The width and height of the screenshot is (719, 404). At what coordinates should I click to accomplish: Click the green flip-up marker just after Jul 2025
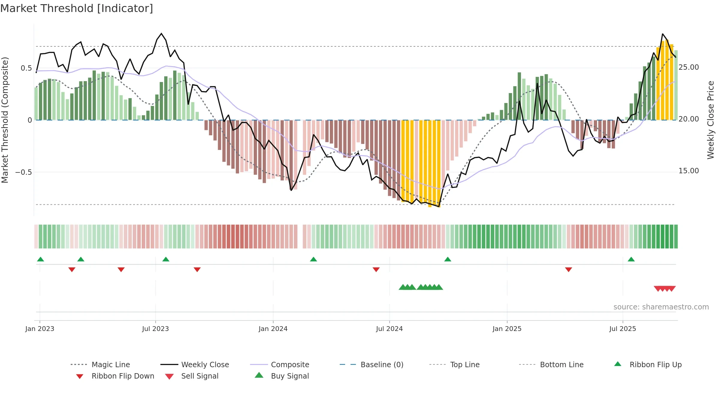click(631, 259)
